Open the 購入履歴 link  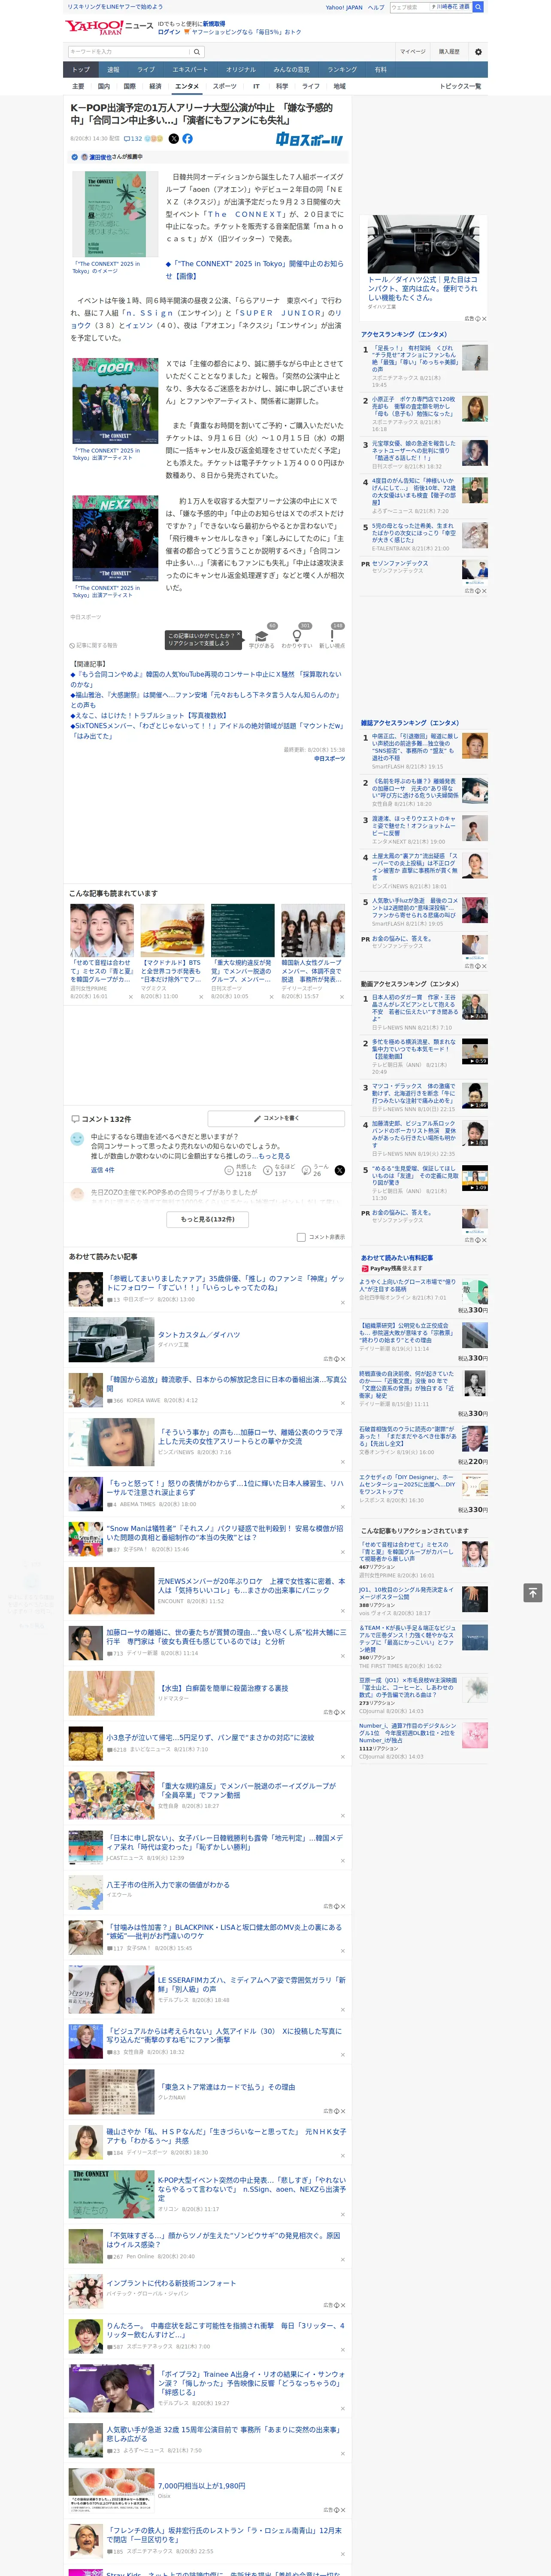click(x=449, y=51)
